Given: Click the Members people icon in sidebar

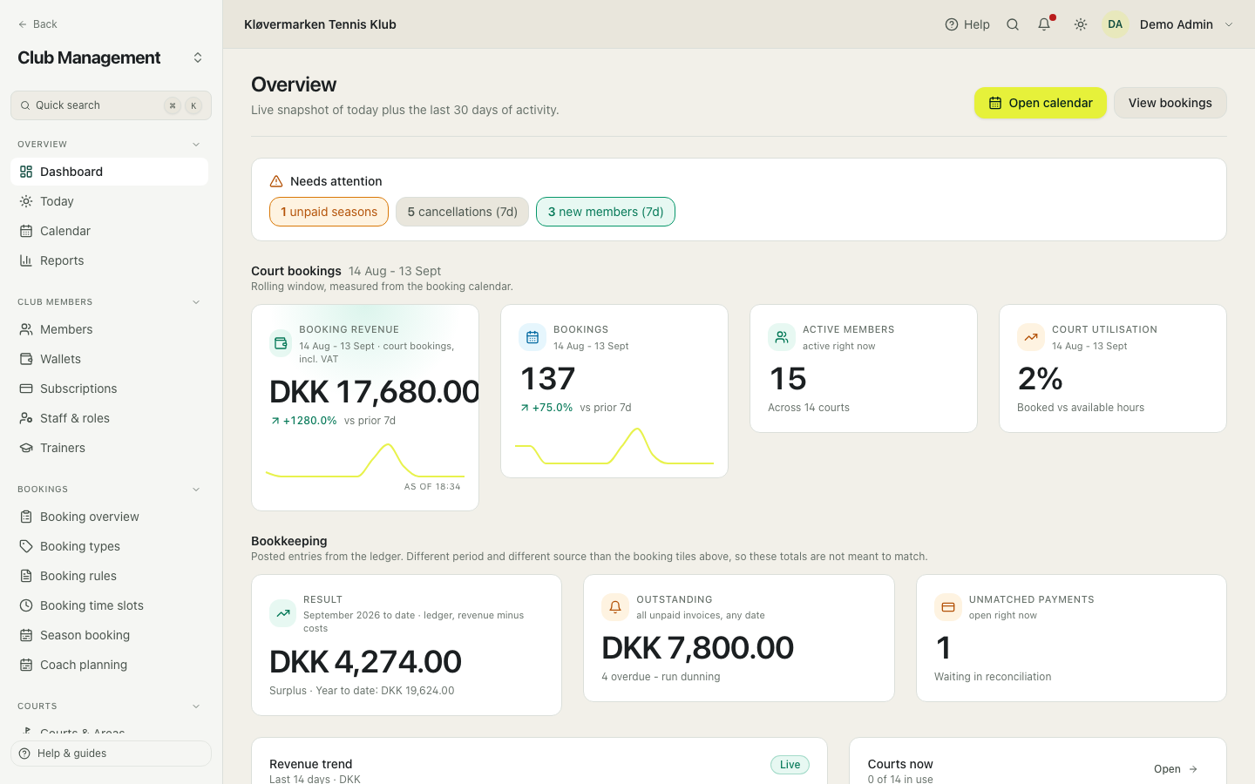Looking at the screenshot, I should point(26,329).
